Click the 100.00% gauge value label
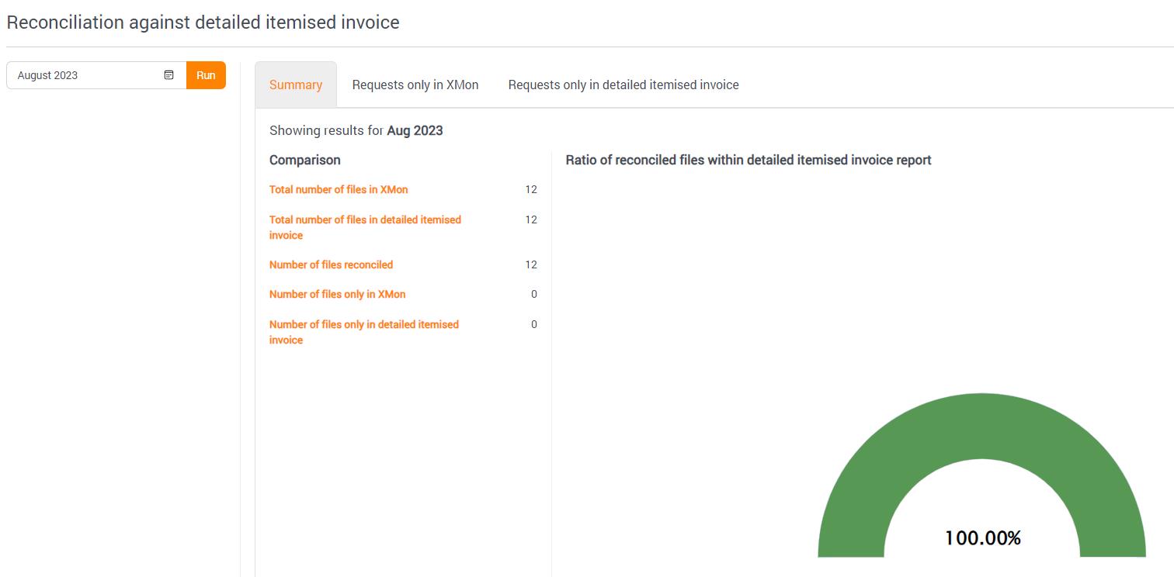The image size is (1174, 577). [982, 538]
